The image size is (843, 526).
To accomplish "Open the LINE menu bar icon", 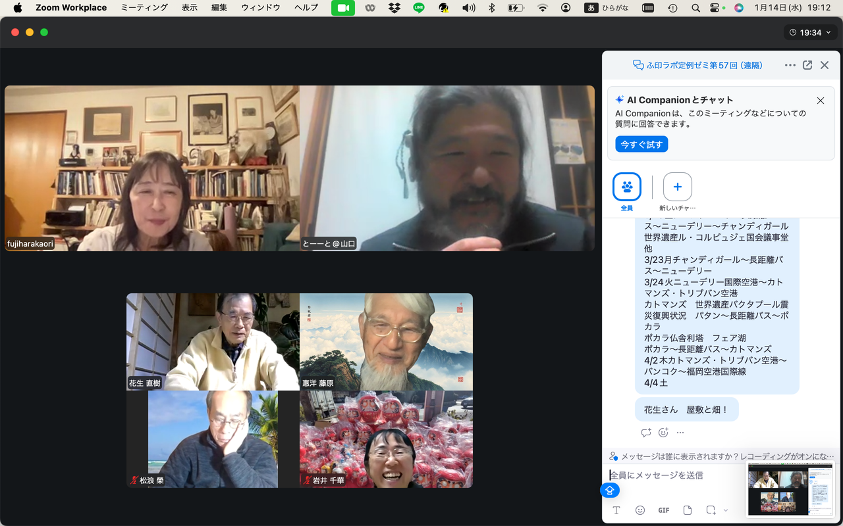I will tap(419, 8).
